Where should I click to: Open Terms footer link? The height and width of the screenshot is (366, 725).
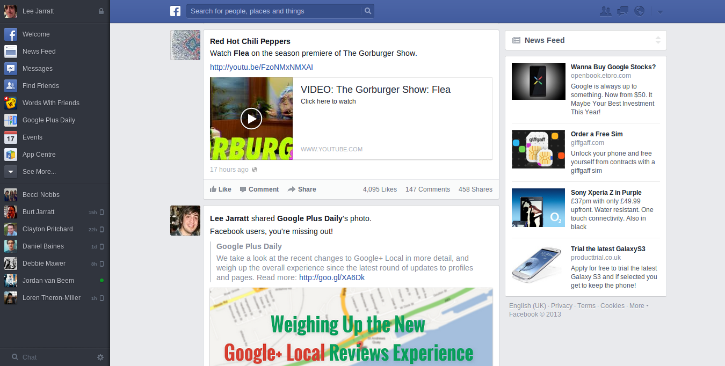tap(586, 306)
